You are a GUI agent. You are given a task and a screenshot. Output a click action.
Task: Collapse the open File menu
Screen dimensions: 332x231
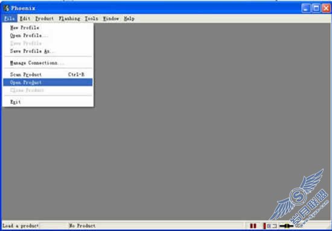(x=10, y=19)
